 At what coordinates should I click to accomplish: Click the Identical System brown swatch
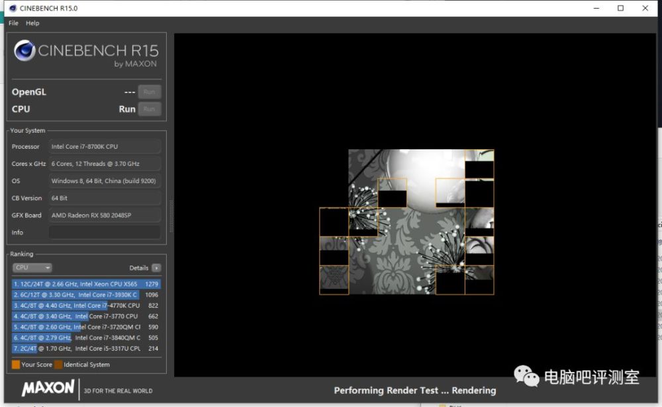coord(58,364)
